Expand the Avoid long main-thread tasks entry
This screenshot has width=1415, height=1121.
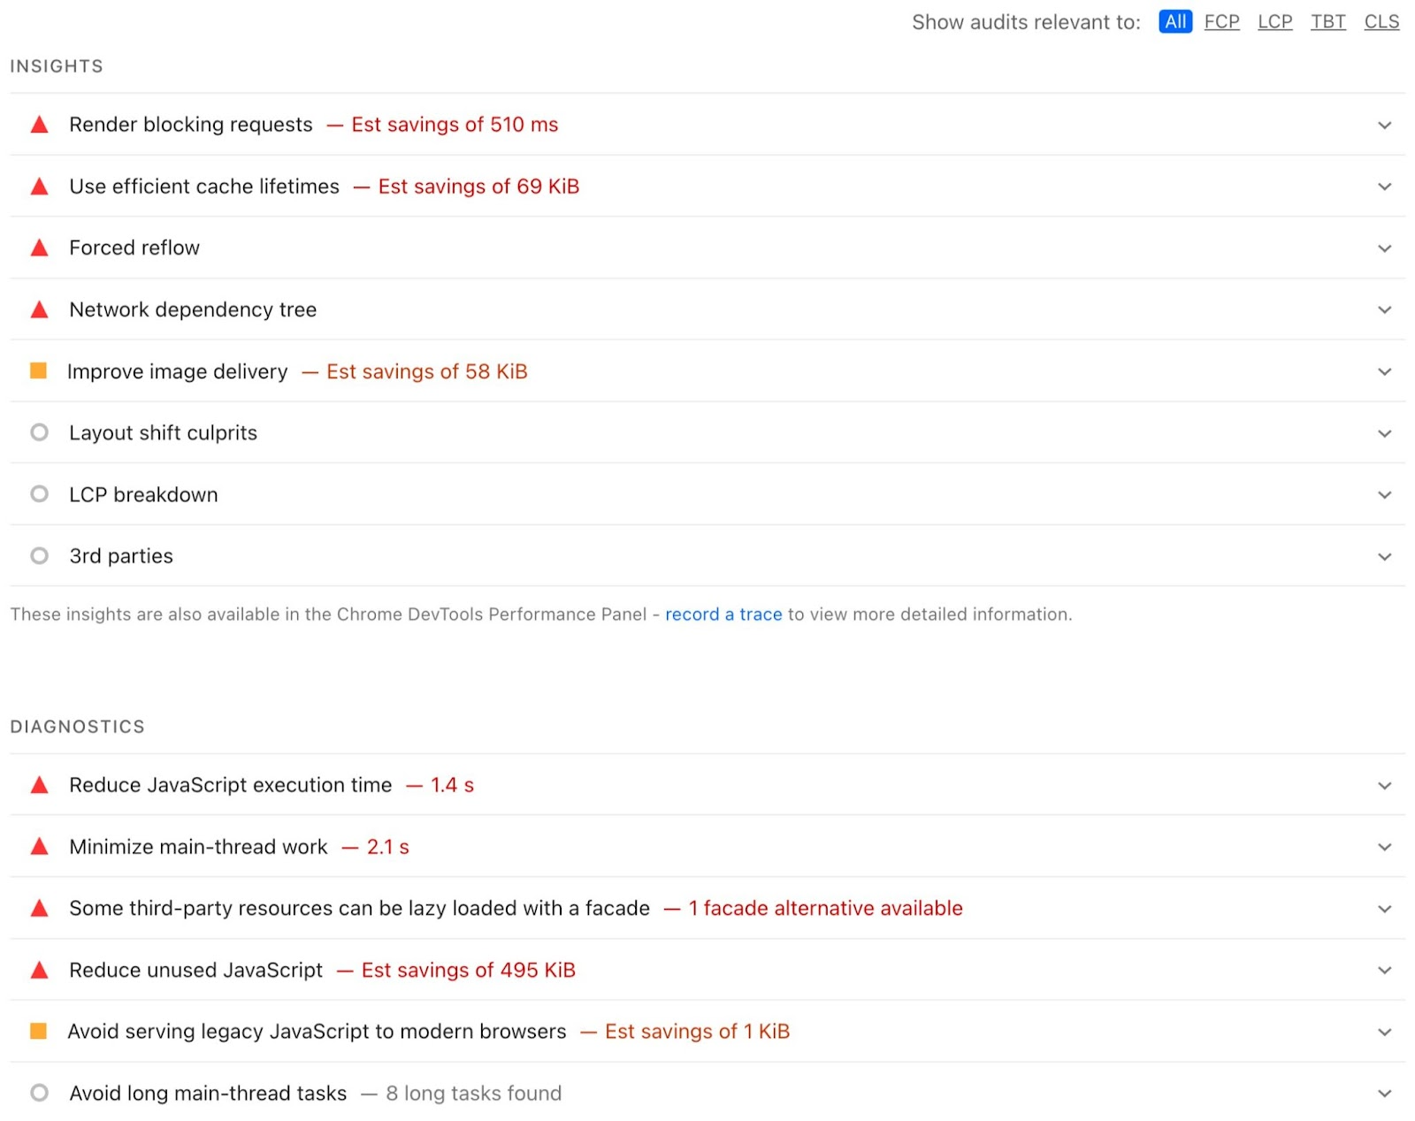coord(1384,1093)
